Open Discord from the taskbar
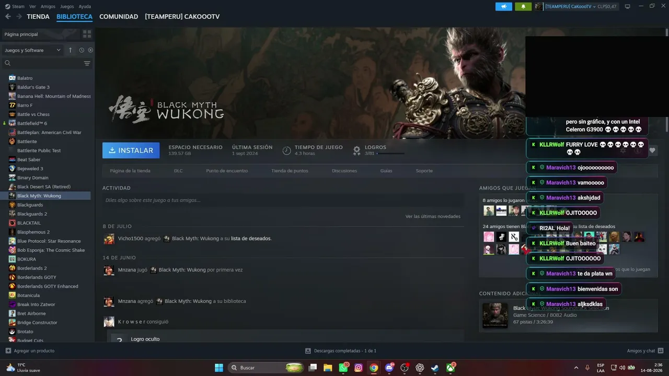 (389, 368)
